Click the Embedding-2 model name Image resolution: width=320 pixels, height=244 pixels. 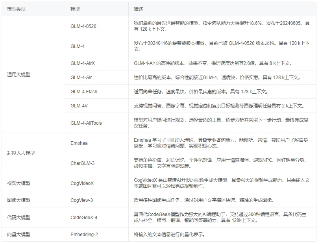point(84,235)
